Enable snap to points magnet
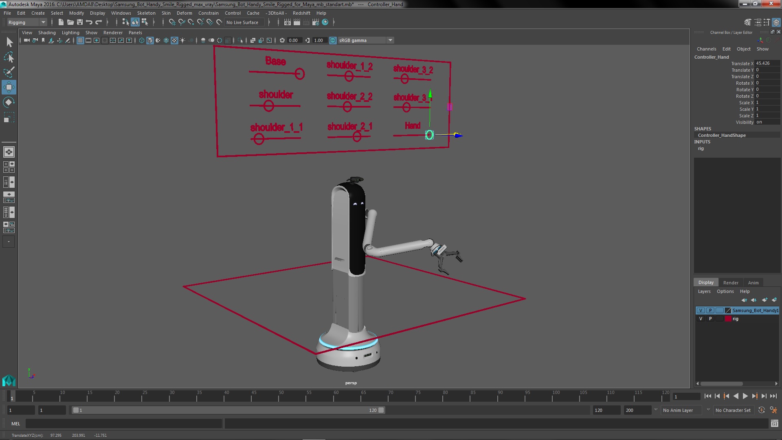The width and height of the screenshot is (782, 440). (x=191, y=22)
